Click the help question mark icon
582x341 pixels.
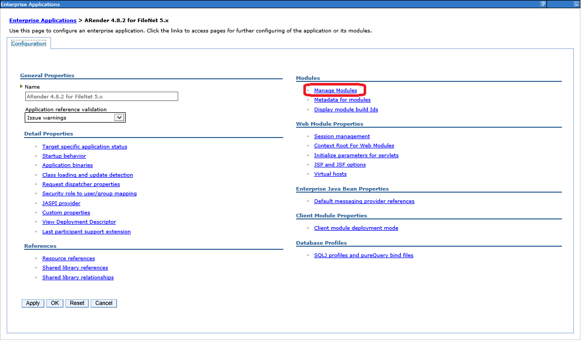point(543,4)
